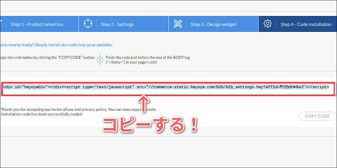337x168 pixels.
Task: Click 'Installation code has been successfully copied' message
Action: coord(41,114)
